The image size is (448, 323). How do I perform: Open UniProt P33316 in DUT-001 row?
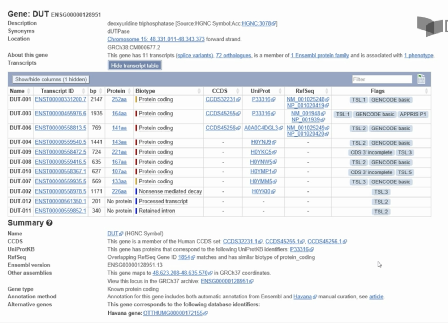pyautogui.click(x=261, y=99)
